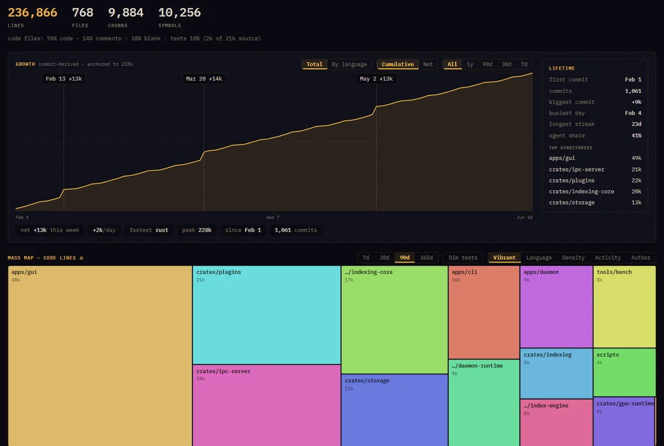Toggle the Dim tests option
This screenshot has width=664, height=446.
click(x=463, y=258)
